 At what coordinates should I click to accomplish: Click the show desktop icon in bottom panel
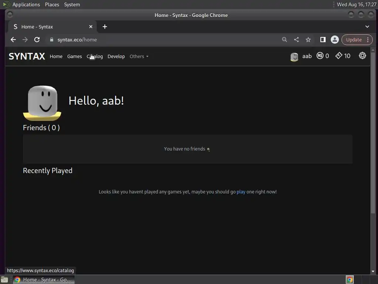pos(4,280)
